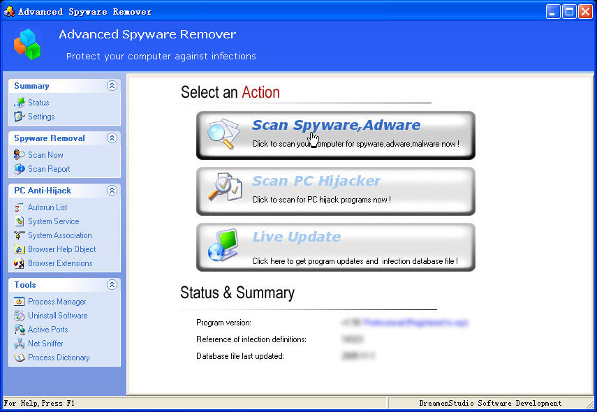Click the Spyware Removal panel title
The width and height of the screenshot is (597, 412).
[50, 138]
